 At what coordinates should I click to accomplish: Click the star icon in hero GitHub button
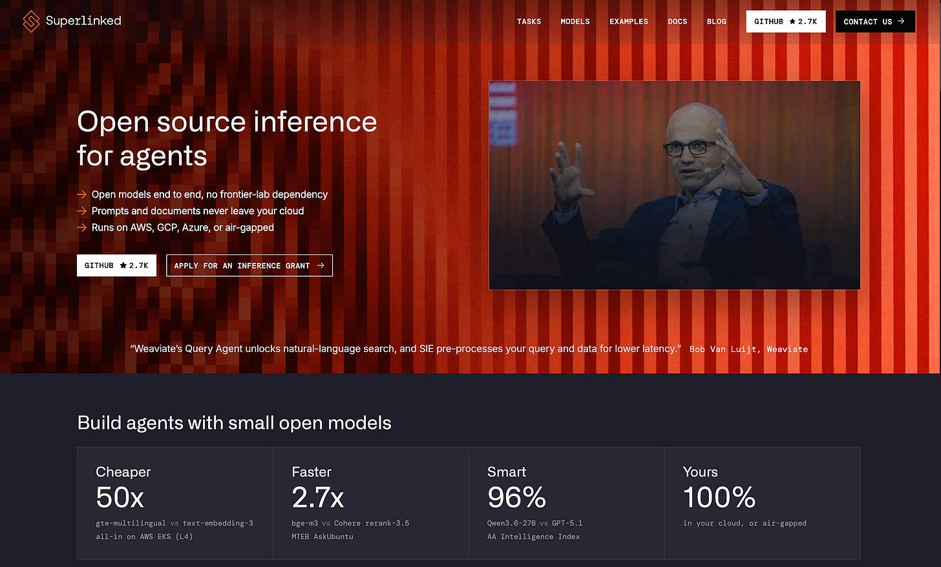coord(123,265)
